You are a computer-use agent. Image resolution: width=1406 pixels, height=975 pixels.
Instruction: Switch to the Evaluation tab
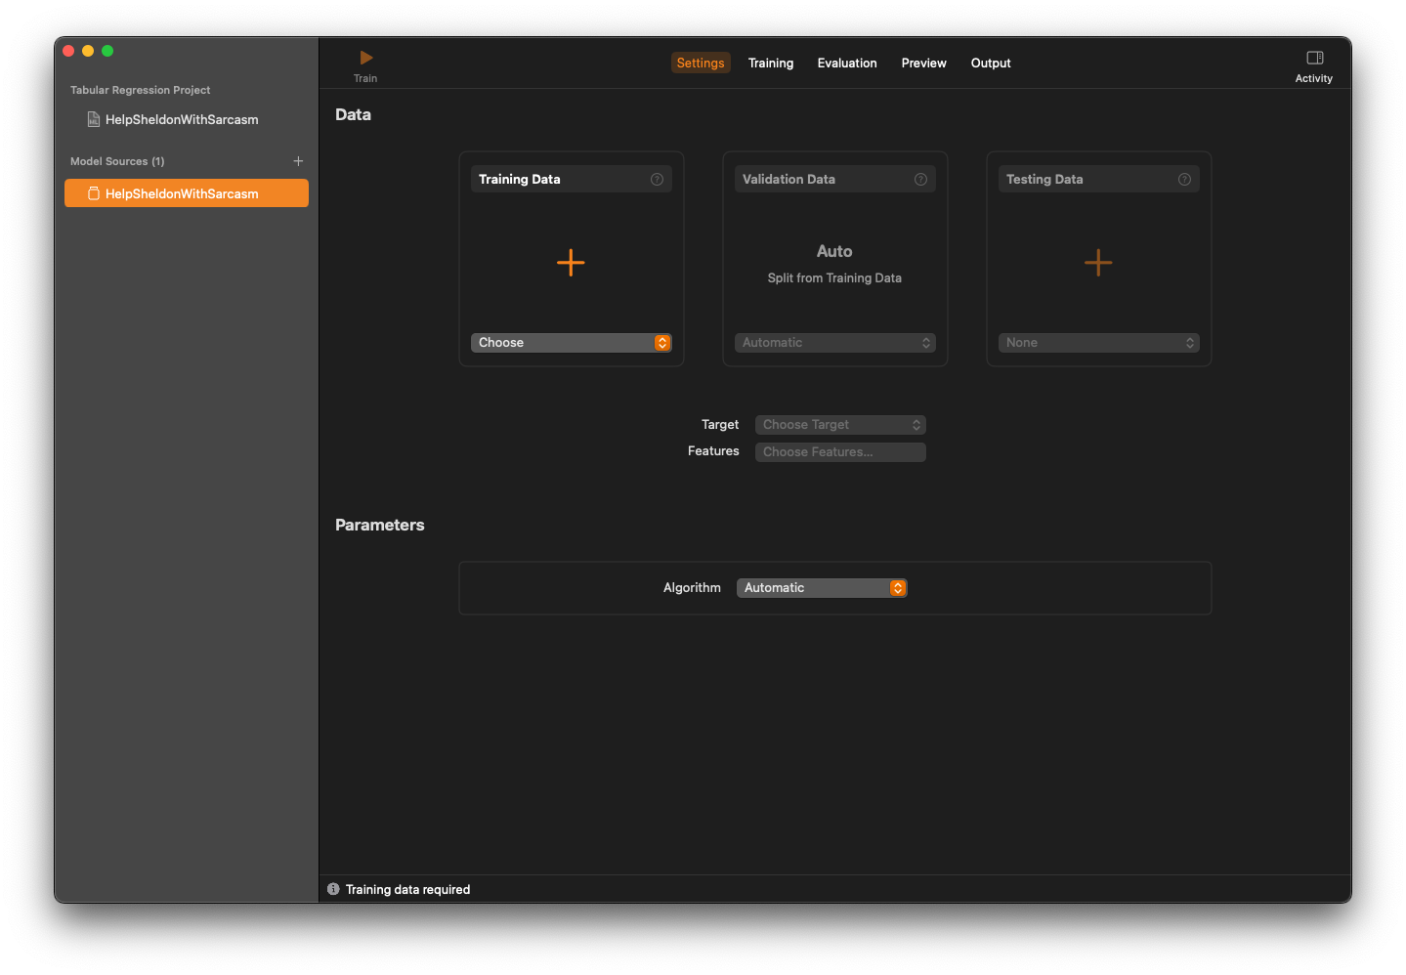[x=847, y=64]
